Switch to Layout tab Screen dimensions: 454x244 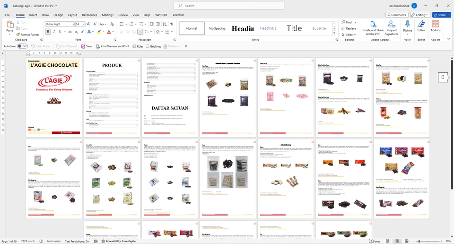pos(72,15)
